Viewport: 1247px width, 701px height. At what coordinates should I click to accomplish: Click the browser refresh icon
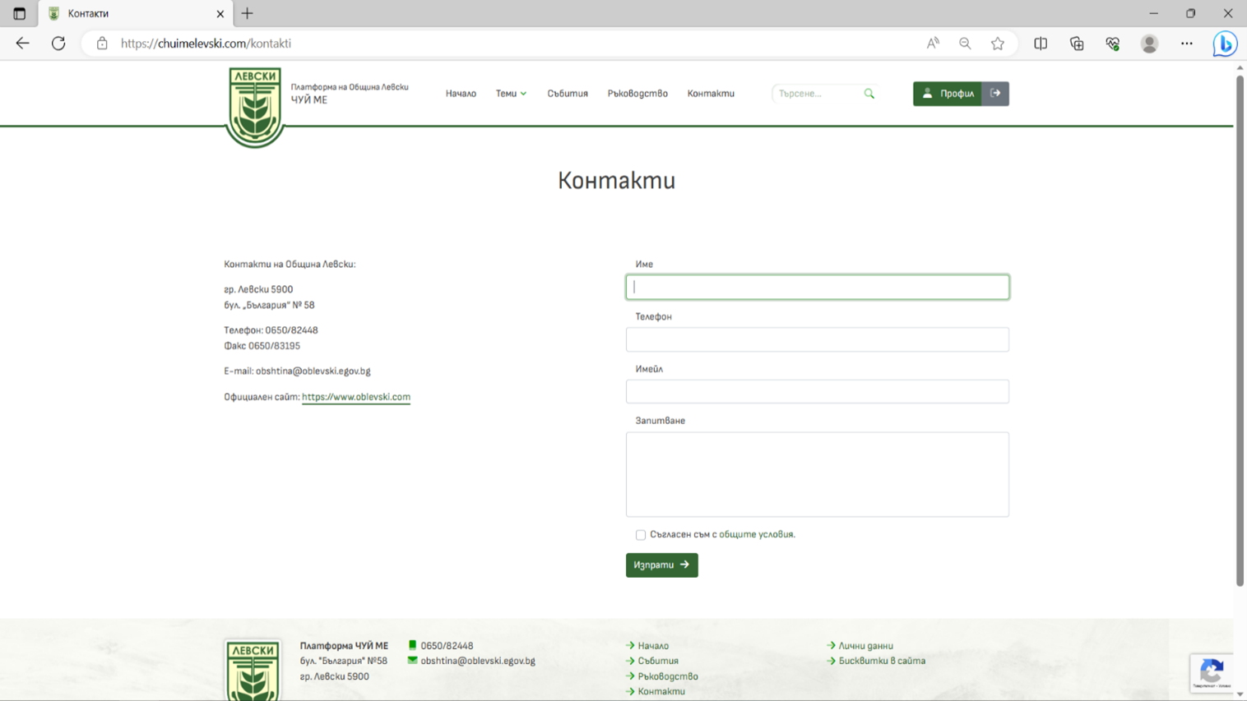[58, 44]
